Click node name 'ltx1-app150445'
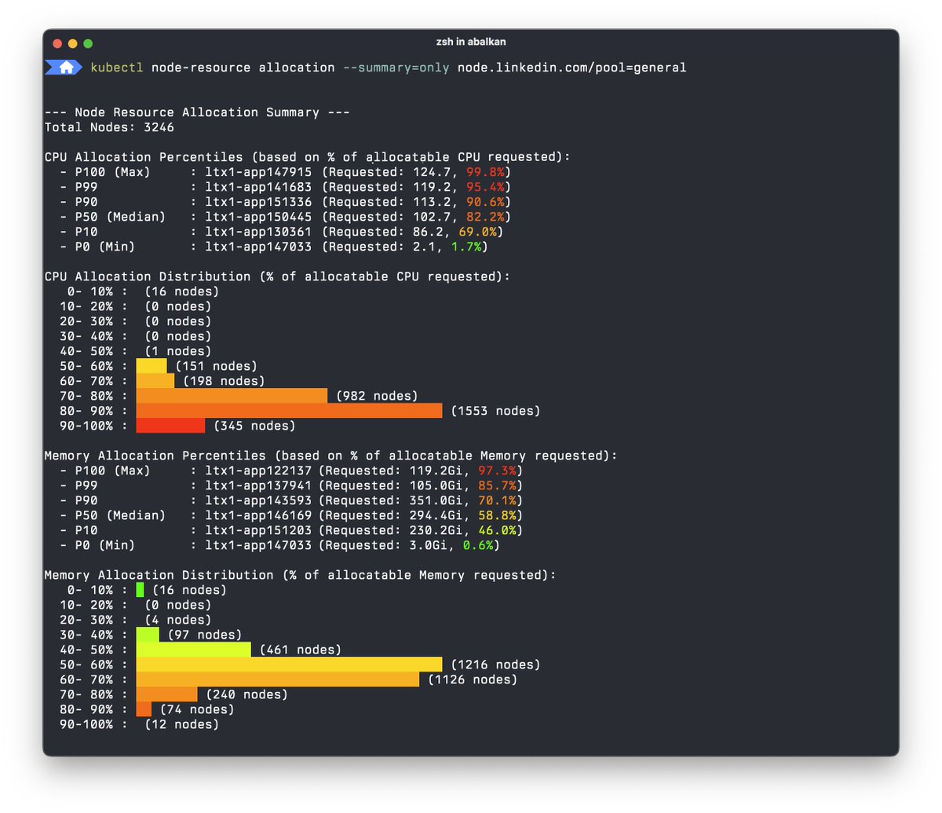Image resolution: width=942 pixels, height=813 pixels. tap(258, 217)
